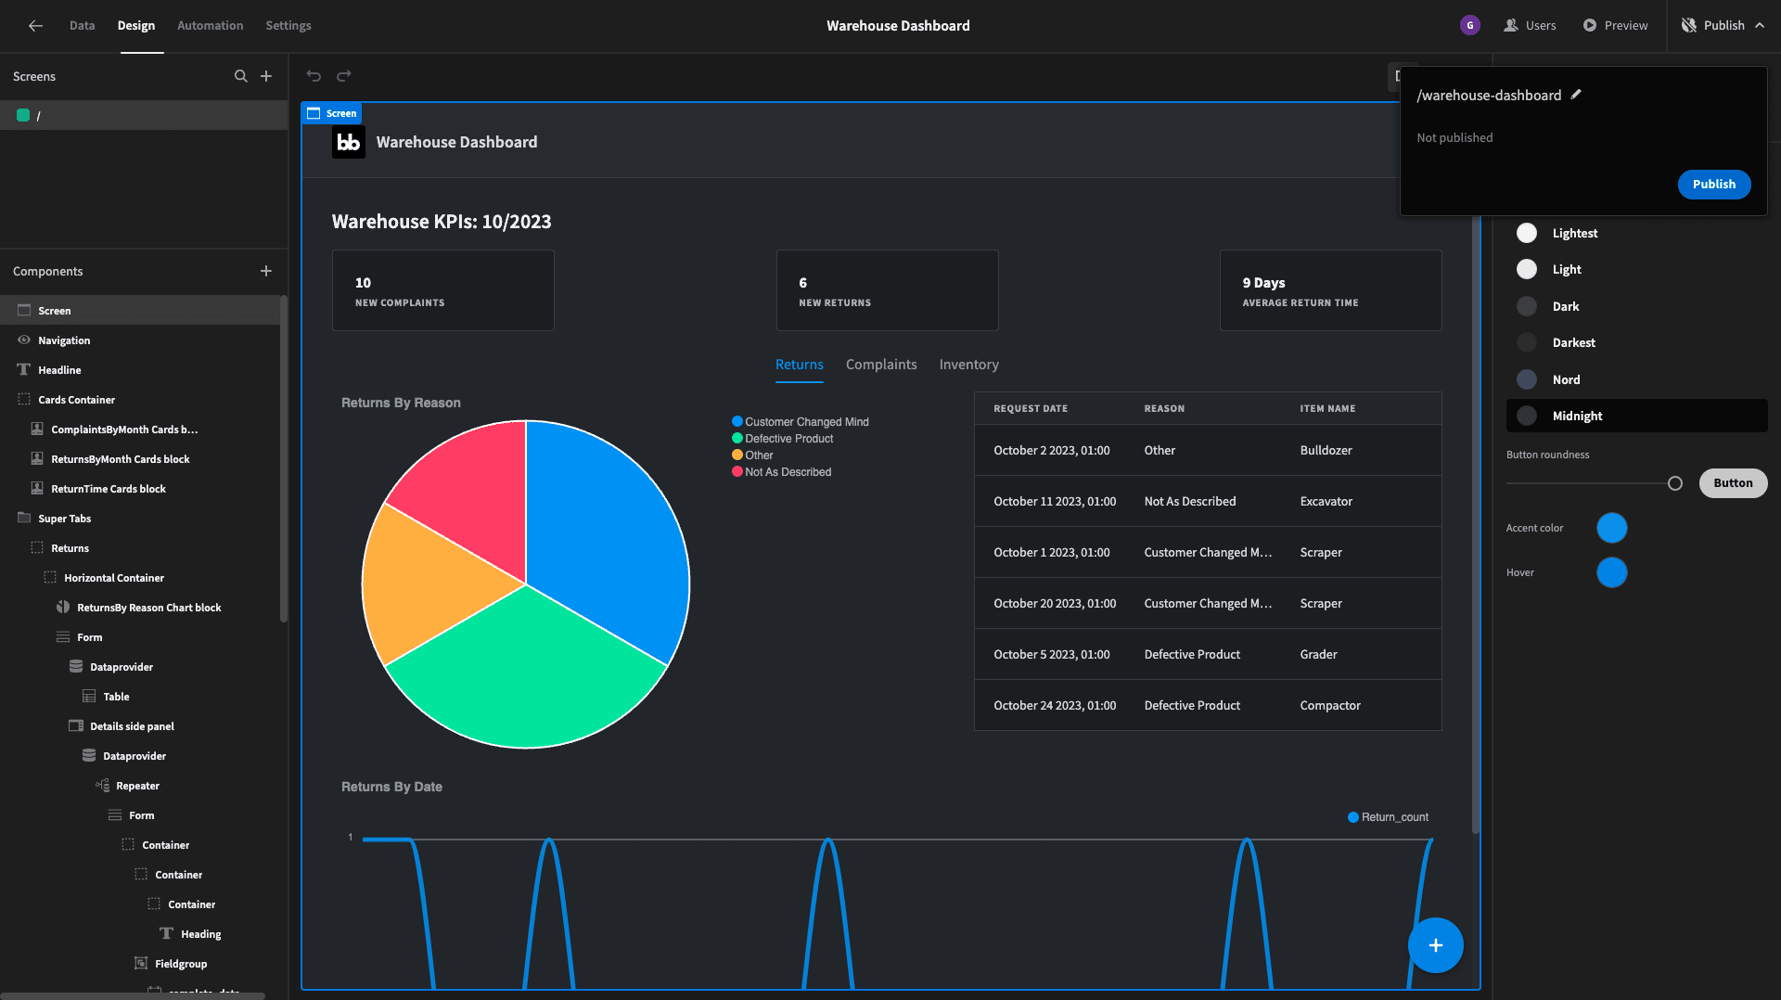The height and width of the screenshot is (1000, 1781).
Task: Search screens with the magnifier icon
Action: (241, 76)
